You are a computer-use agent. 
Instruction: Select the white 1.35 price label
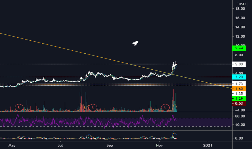239,93
